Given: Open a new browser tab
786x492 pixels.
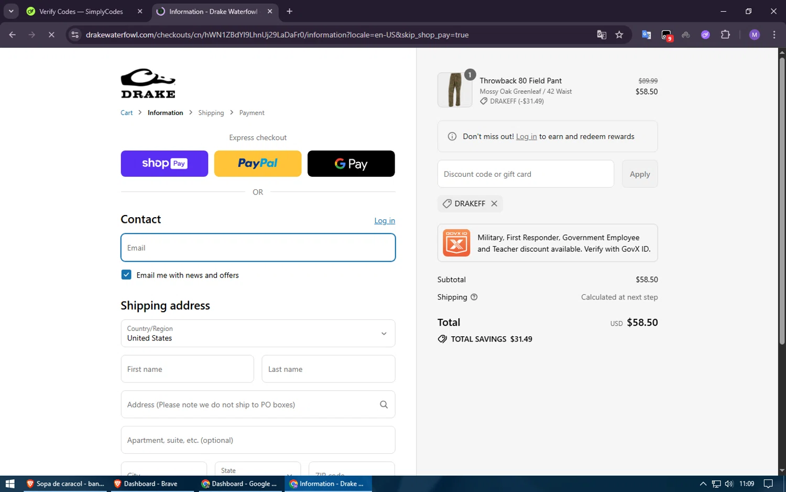Looking at the screenshot, I should [290, 12].
